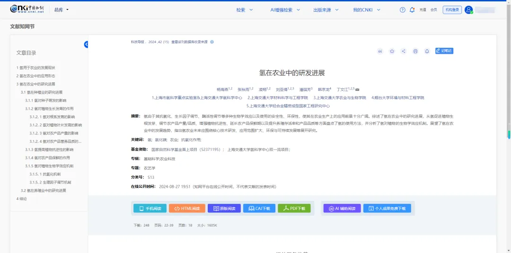Select outline item 4 结论
Viewport: 511px width, 253px height.
click(x=22, y=199)
